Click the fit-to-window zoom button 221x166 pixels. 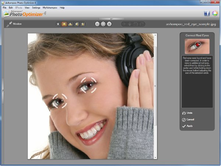[x=103, y=24]
